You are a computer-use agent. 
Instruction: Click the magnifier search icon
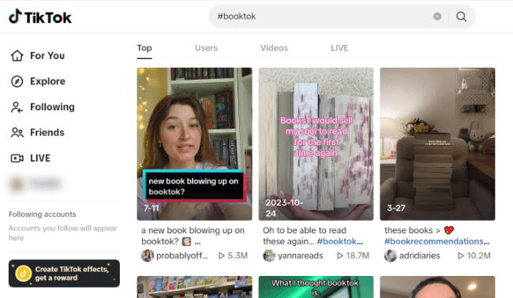coord(462,17)
